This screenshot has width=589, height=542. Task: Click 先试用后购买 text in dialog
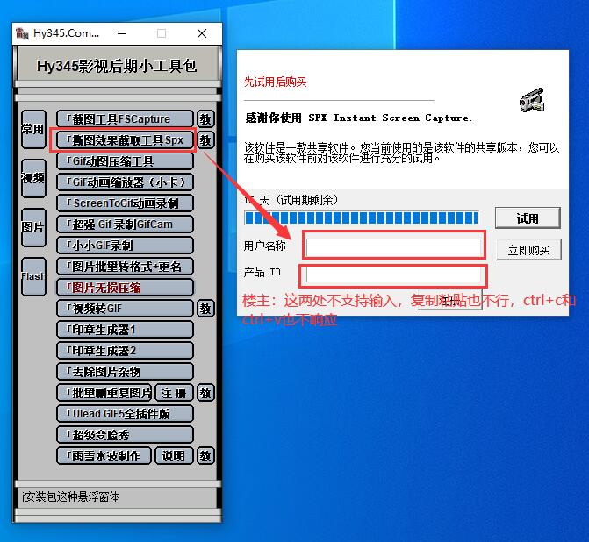276,82
